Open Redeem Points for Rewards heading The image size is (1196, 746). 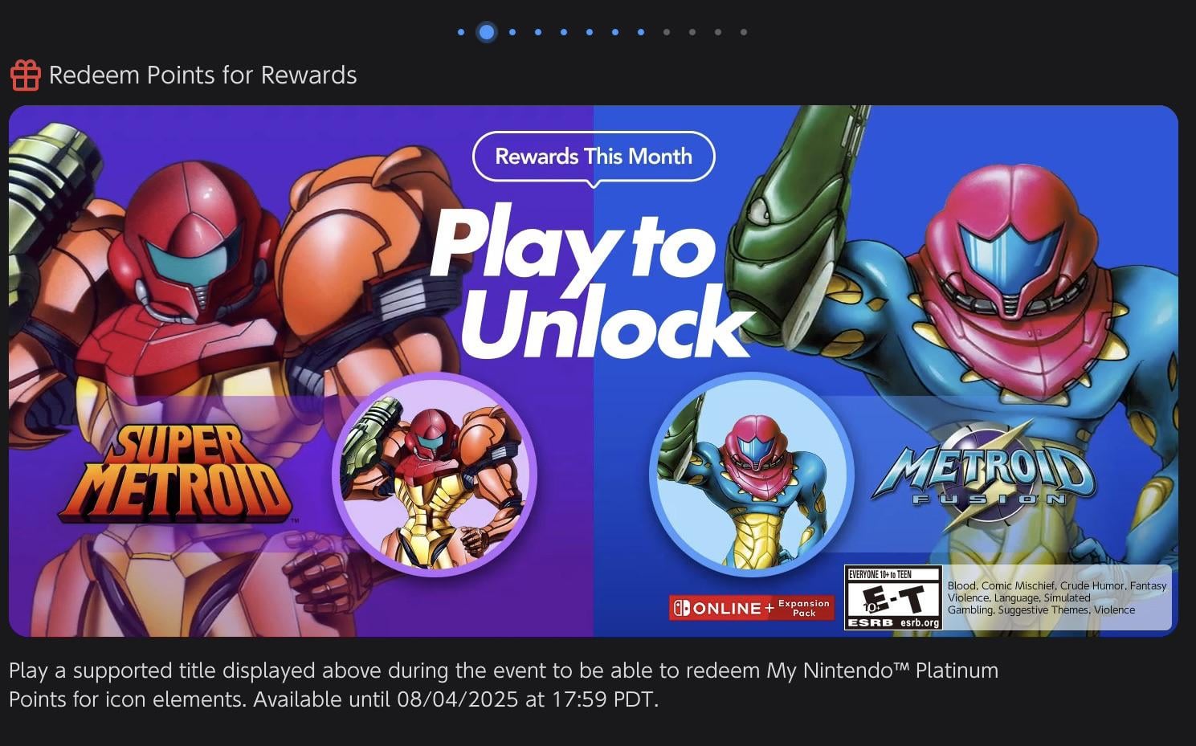click(x=202, y=75)
